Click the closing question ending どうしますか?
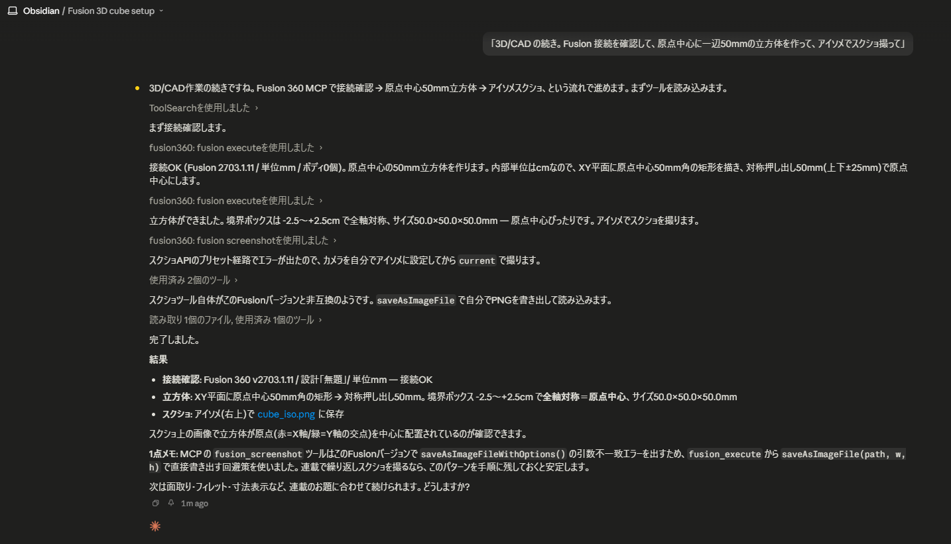Screen dimensions: 951x544 [x=310, y=487]
